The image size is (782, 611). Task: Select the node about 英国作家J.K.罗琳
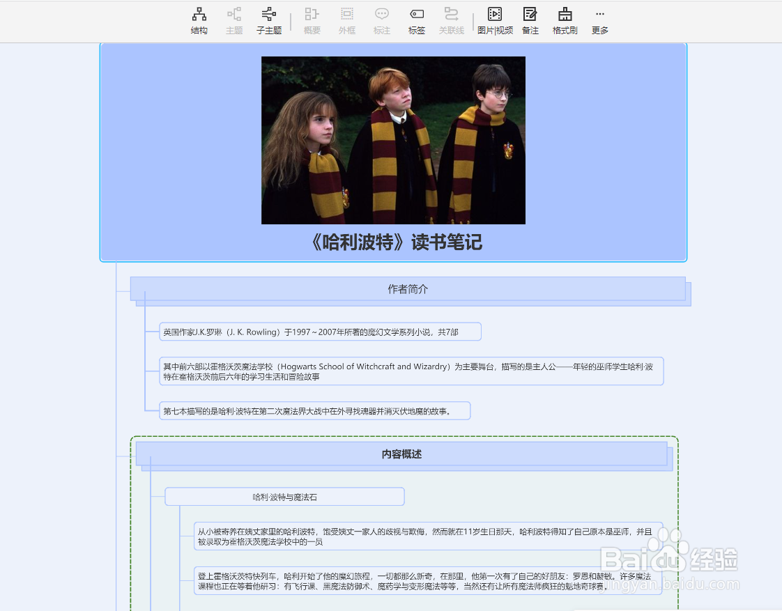[x=320, y=332]
